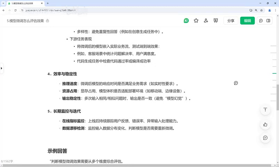
Task: Close the current browser tab
Action: pos(42,3)
